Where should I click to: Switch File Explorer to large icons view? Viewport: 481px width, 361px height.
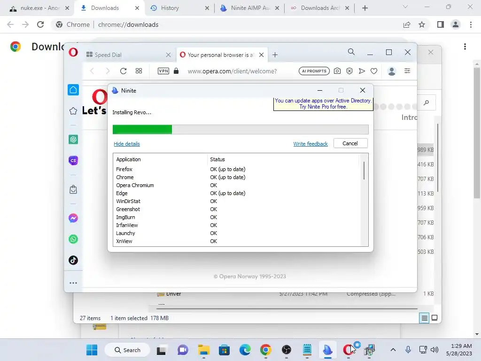[x=434, y=318]
